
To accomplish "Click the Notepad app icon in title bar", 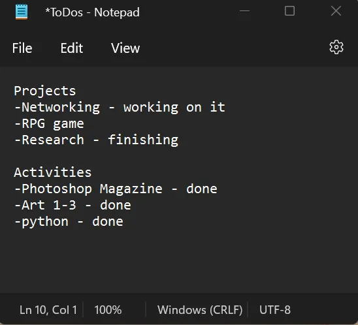I will [x=22, y=12].
